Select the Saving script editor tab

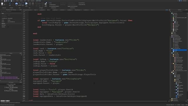[48, 10]
